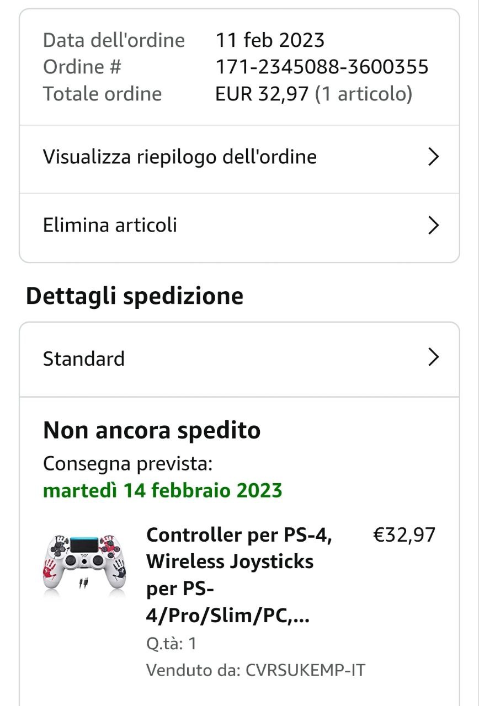
Task: Click order number 171-2345088-3600355
Action: click(x=322, y=67)
